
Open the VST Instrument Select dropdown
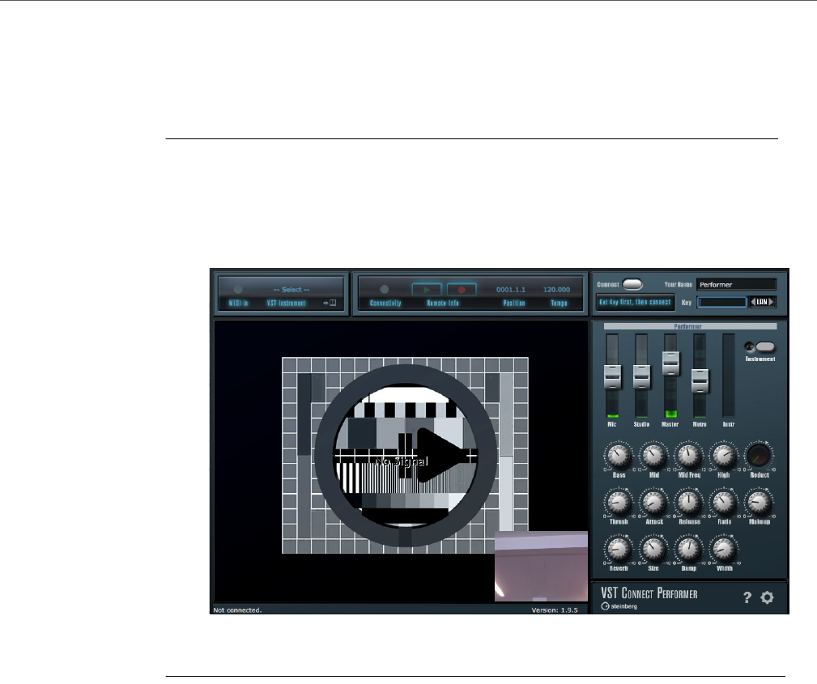point(291,290)
